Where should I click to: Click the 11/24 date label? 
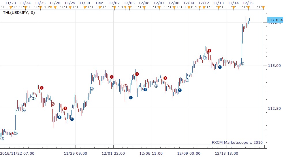(x=25, y=3)
